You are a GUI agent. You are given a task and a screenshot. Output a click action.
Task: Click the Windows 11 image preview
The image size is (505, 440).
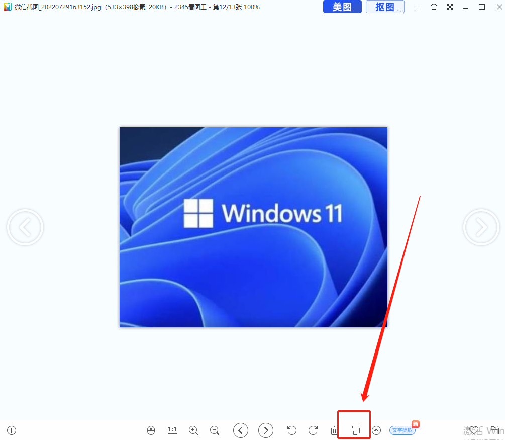pyautogui.click(x=253, y=227)
